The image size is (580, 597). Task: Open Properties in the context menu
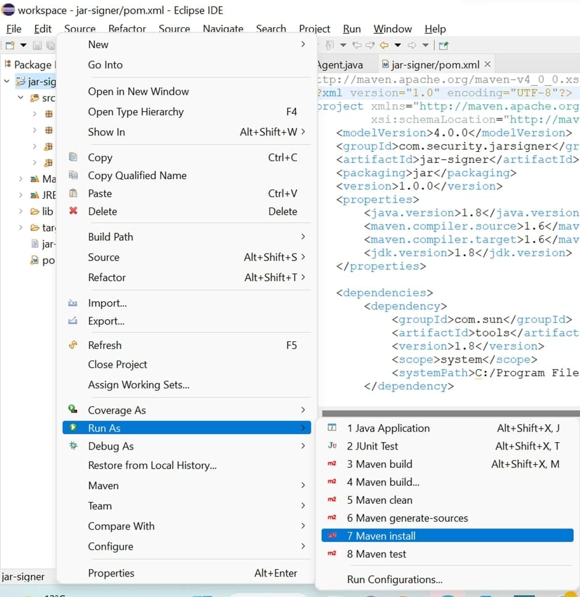click(111, 573)
